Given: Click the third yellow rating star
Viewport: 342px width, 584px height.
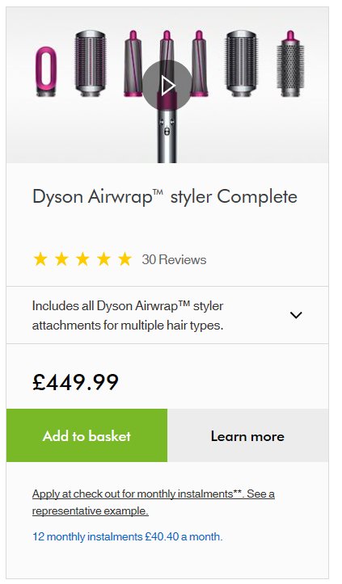Looking at the screenshot, I should click(x=82, y=258).
